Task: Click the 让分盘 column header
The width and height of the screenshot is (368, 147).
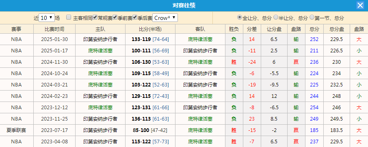Action: [x=274, y=29]
